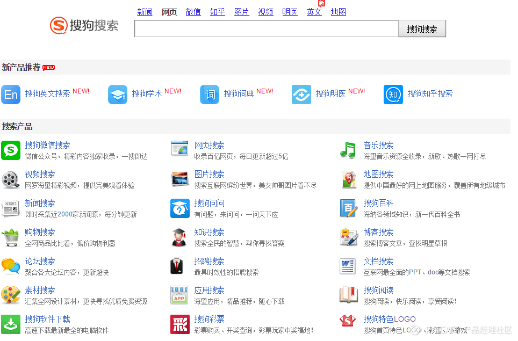Open the Sogou Dictionary '词' icon

click(x=210, y=95)
